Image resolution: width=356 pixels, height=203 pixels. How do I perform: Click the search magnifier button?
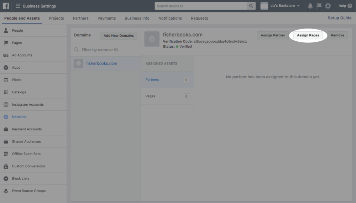[x=251, y=6]
